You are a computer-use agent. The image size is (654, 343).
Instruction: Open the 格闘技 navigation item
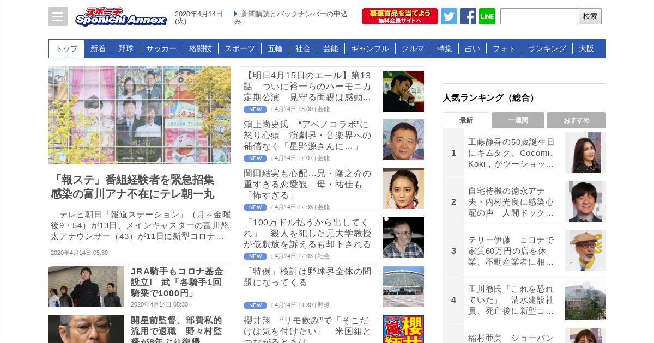pos(201,48)
